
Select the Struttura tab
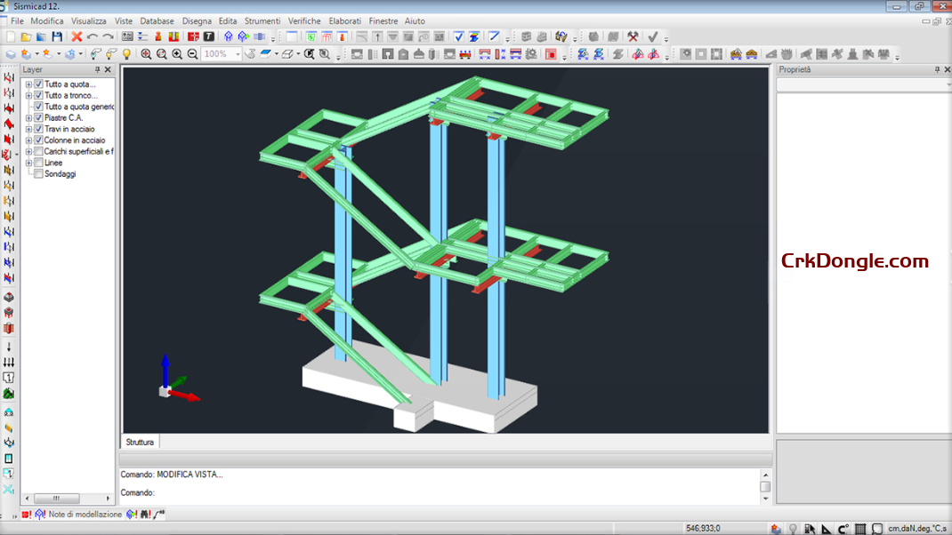pyautogui.click(x=139, y=442)
